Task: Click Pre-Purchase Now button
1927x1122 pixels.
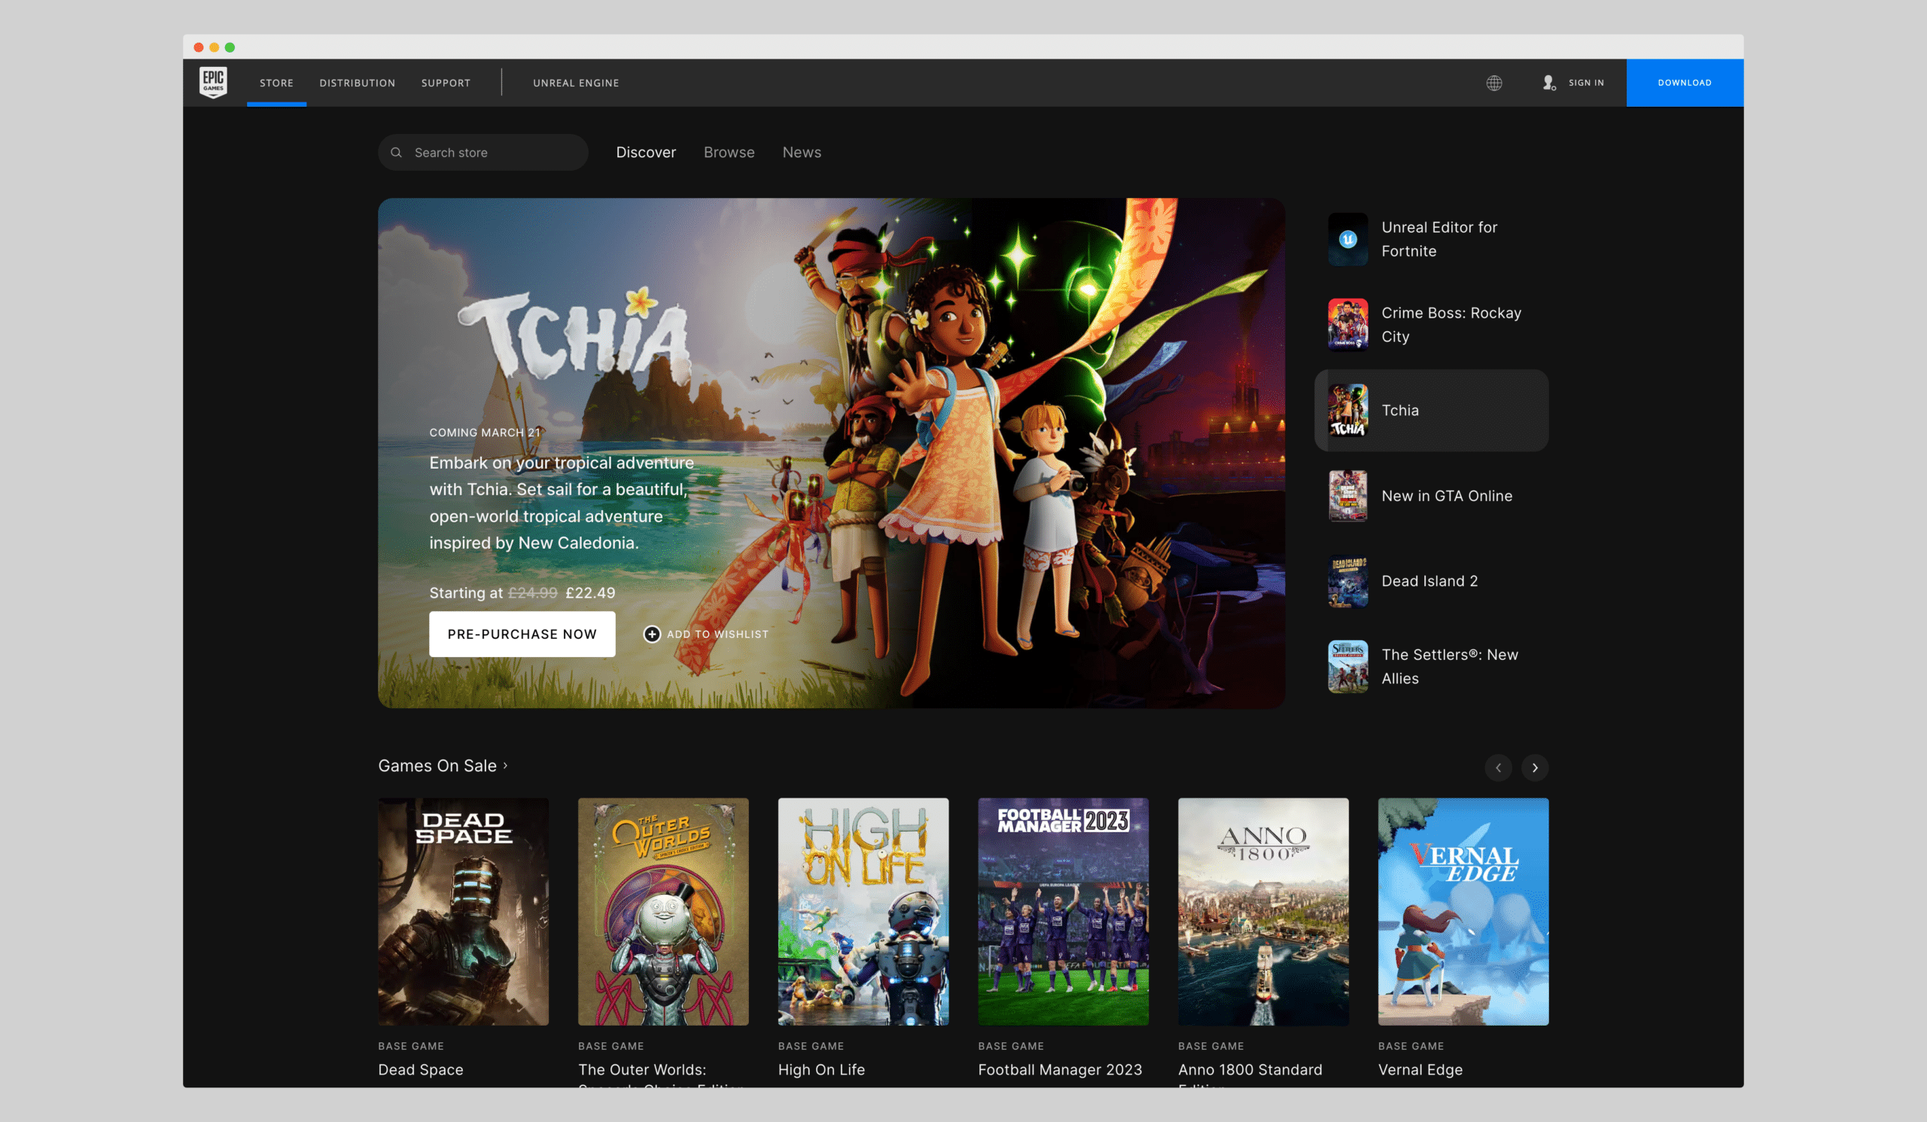Action: [522, 634]
